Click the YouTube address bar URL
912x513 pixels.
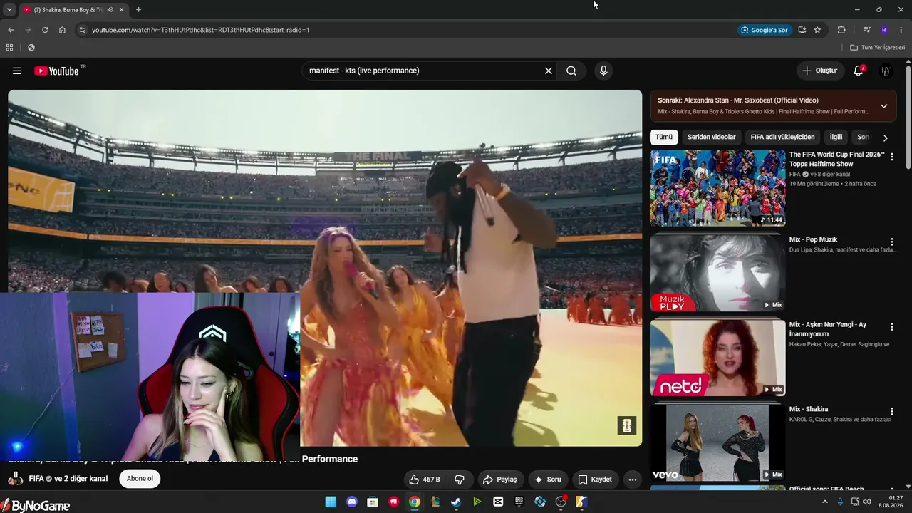tap(200, 30)
